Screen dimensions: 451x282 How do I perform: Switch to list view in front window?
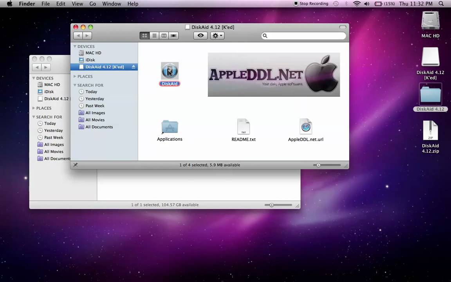click(x=155, y=36)
